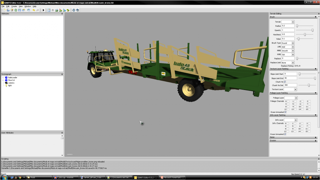
Task: Click the Save As disk-with-star icon
Action: (23, 10)
